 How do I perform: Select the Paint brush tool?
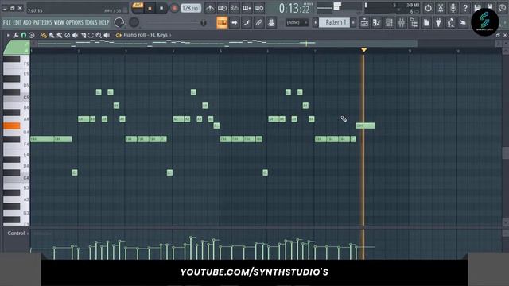52,35
